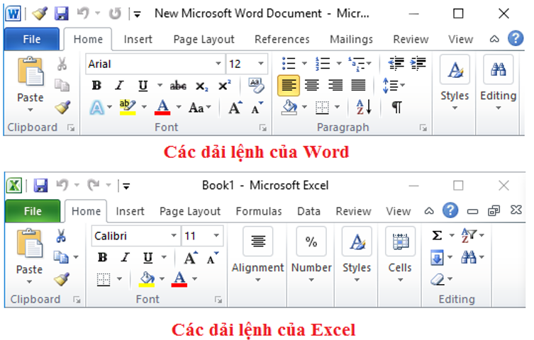Click the Cut scissors icon in Excel
The height and width of the screenshot is (340, 534).
pyautogui.click(x=62, y=236)
